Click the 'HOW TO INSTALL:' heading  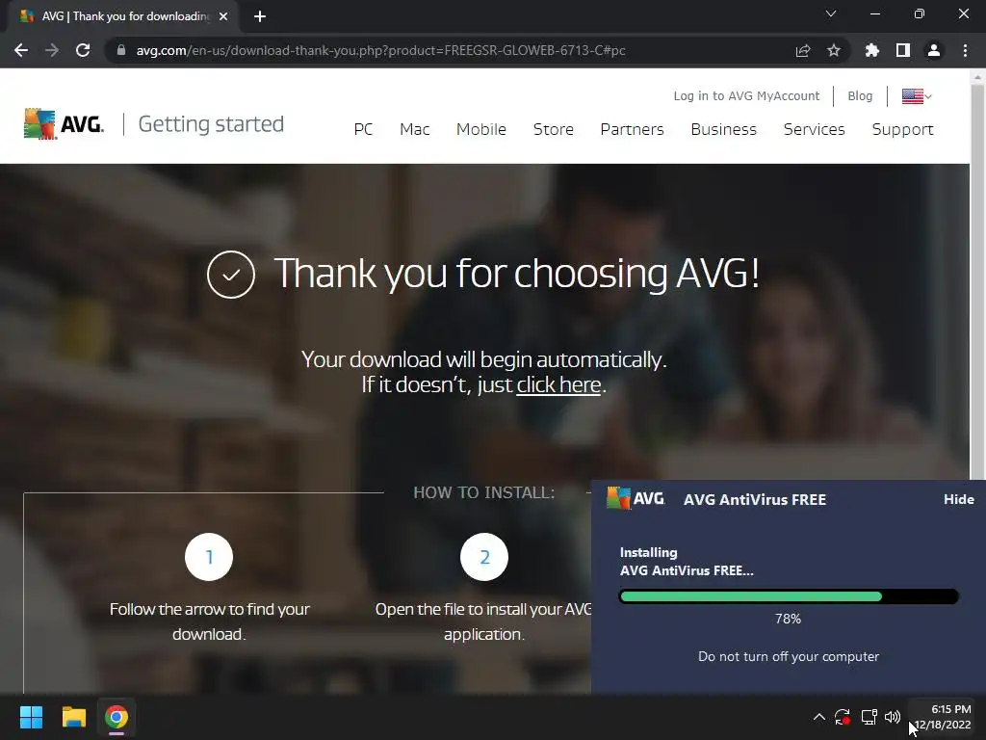click(x=484, y=492)
